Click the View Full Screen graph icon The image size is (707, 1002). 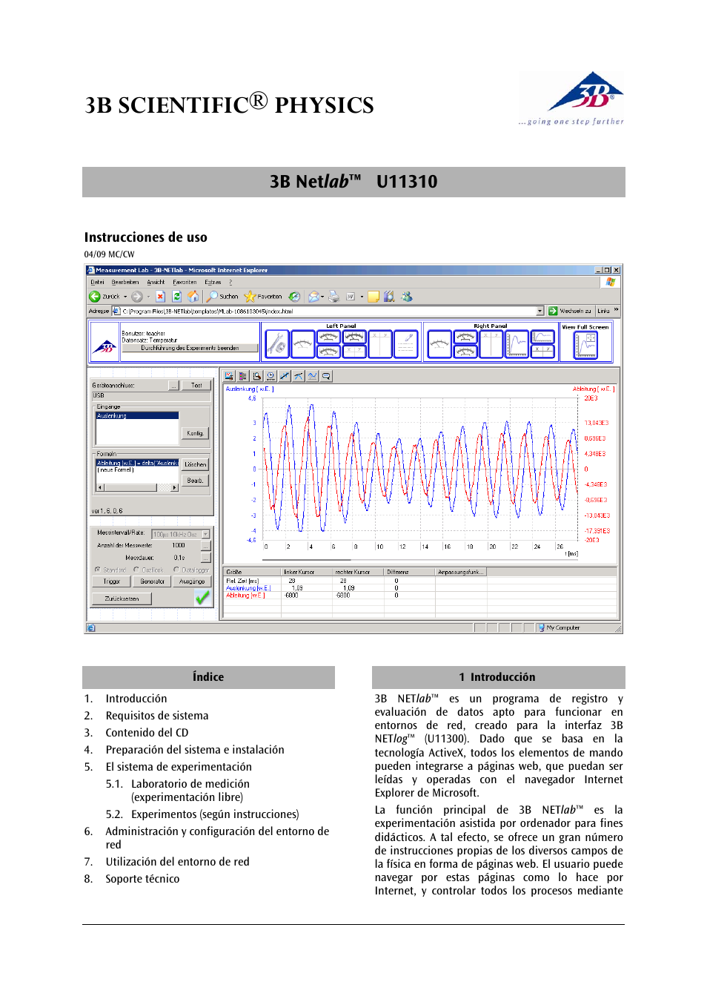585,345
